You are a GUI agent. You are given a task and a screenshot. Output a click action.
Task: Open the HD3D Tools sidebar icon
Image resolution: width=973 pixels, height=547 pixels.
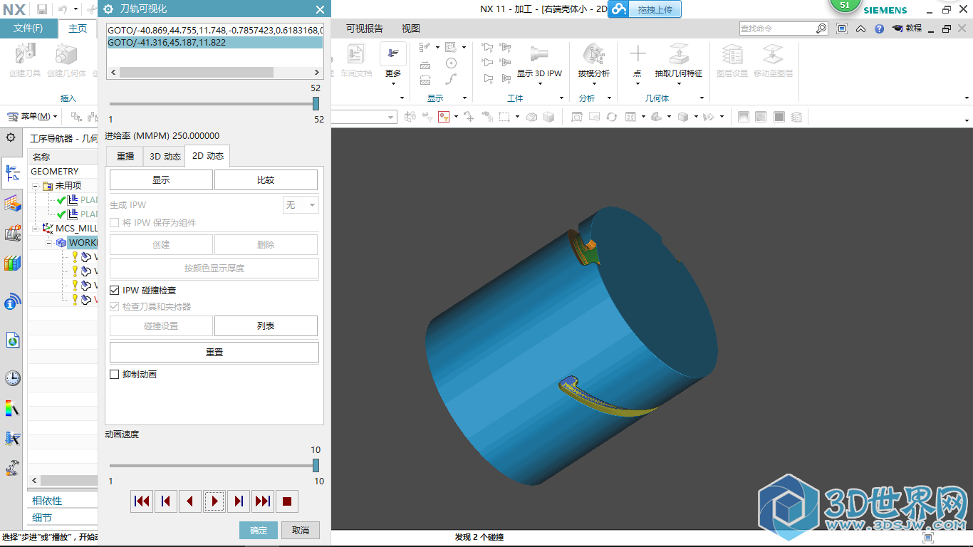click(x=12, y=302)
